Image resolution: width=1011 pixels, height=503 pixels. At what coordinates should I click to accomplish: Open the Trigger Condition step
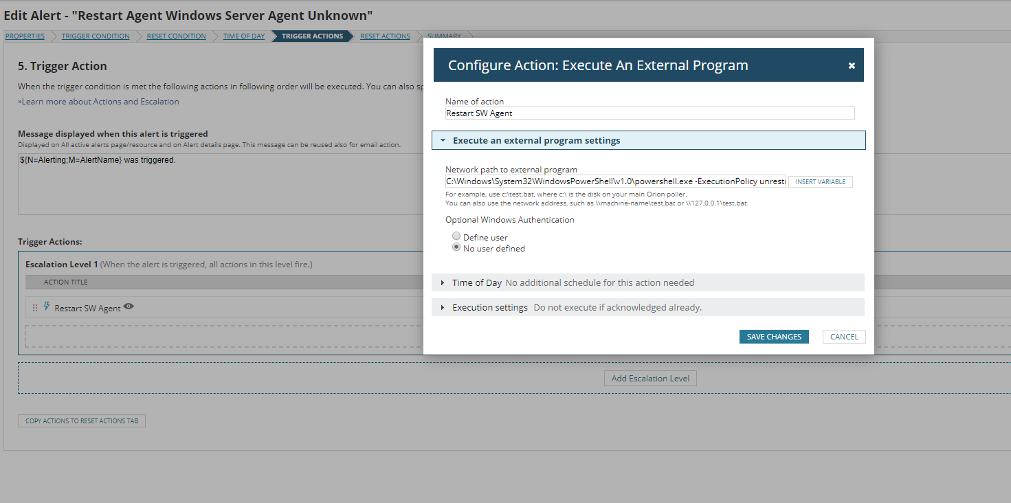[96, 36]
